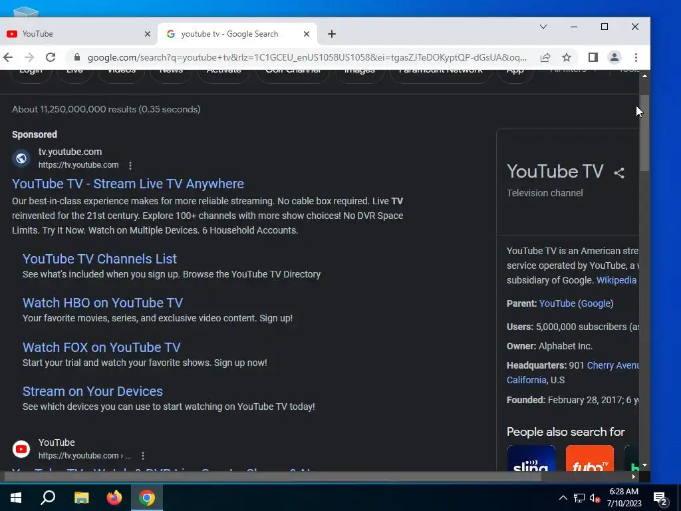Bookmark this page with the star icon
The image size is (681, 511).
(567, 57)
